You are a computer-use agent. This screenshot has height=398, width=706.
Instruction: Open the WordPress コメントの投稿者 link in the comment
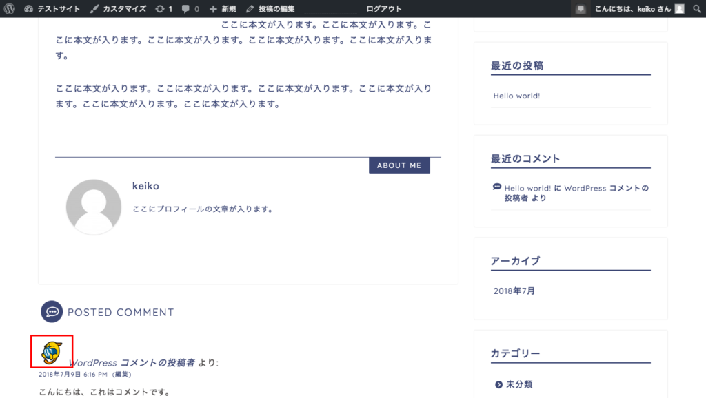coord(132,362)
